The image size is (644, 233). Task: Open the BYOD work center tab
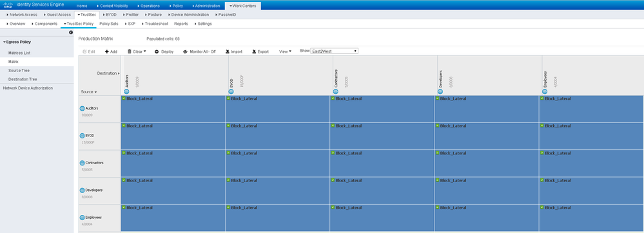click(109, 15)
